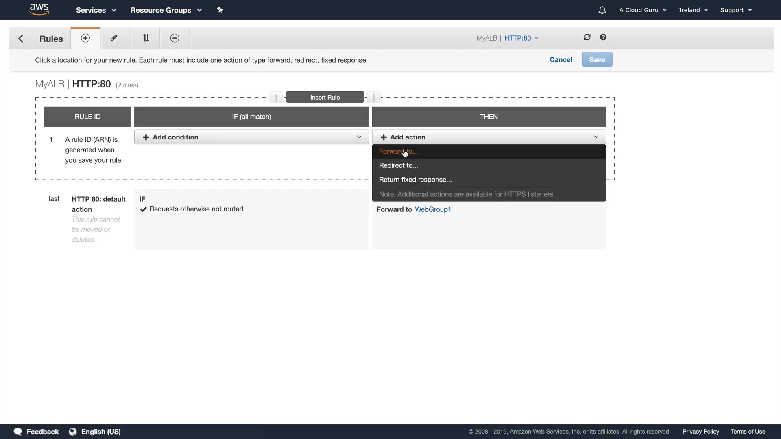Image resolution: width=781 pixels, height=439 pixels.
Task: Click the AWS logo home icon
Action: coord(39,9)
